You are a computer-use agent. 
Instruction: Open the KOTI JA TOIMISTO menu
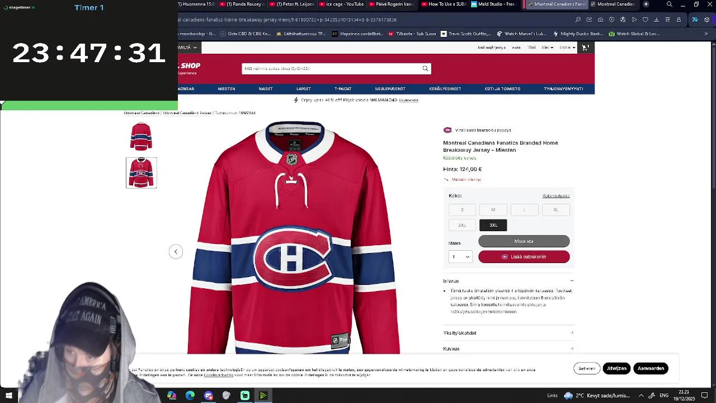coord(502,89)
